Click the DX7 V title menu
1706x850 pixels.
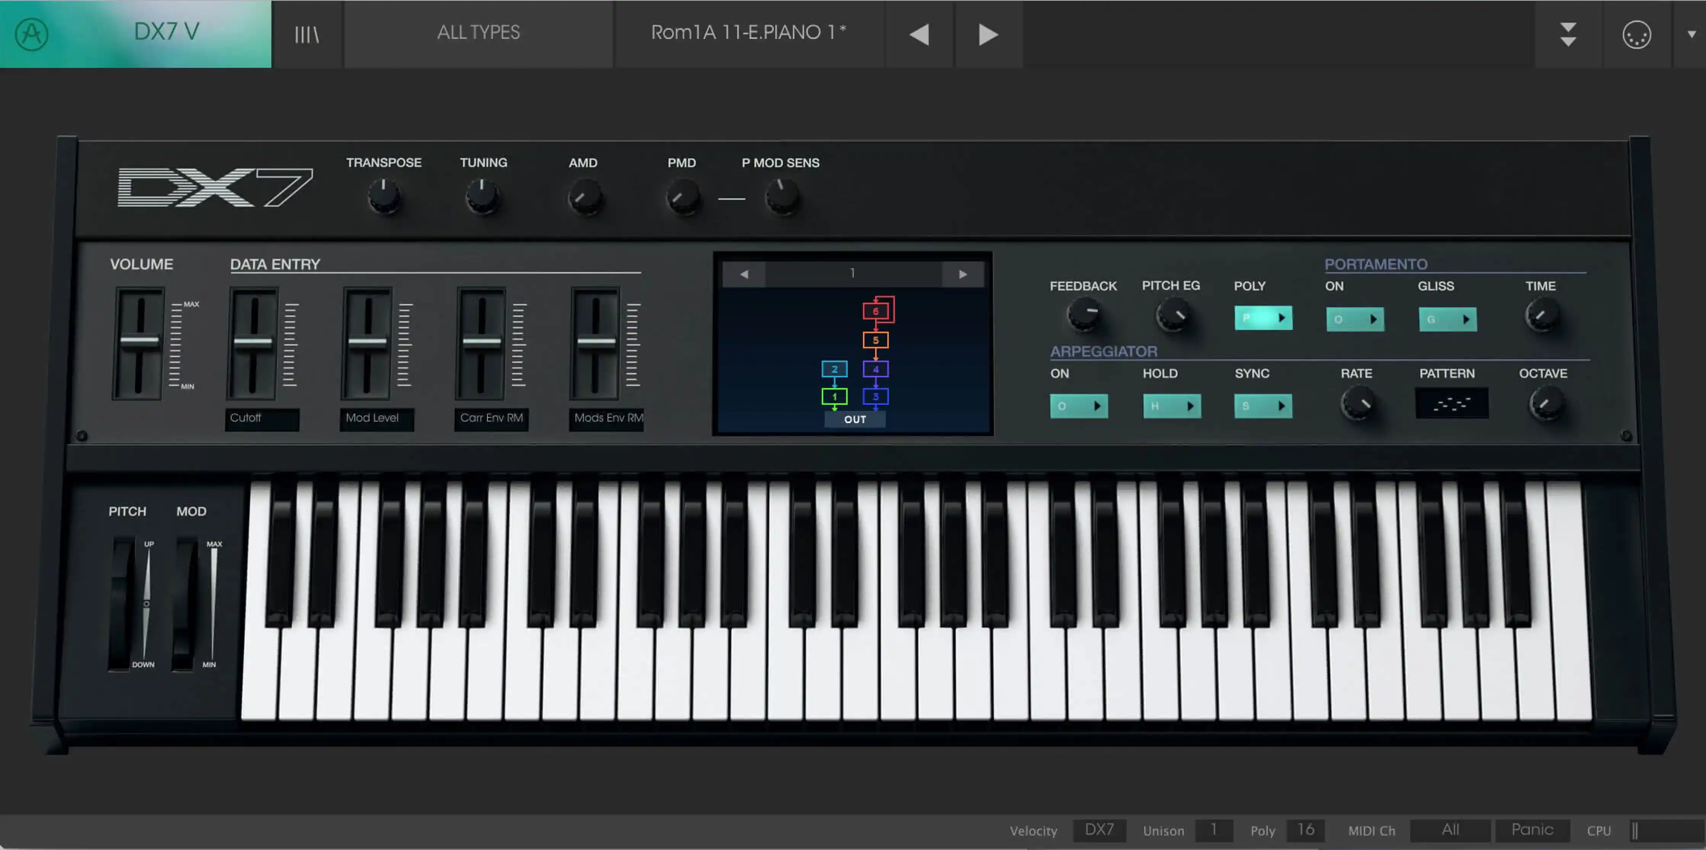coord(166,32)
